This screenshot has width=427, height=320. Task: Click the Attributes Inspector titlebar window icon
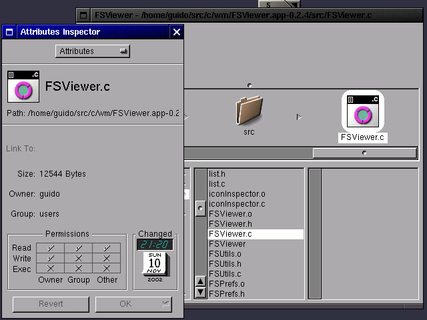pos(10,31)
